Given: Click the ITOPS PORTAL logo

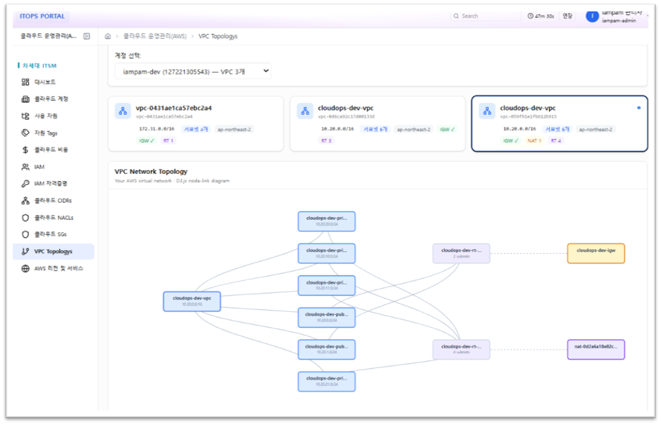Looking at the screenshot, I should pyautogui.click(x=42, y=16).
